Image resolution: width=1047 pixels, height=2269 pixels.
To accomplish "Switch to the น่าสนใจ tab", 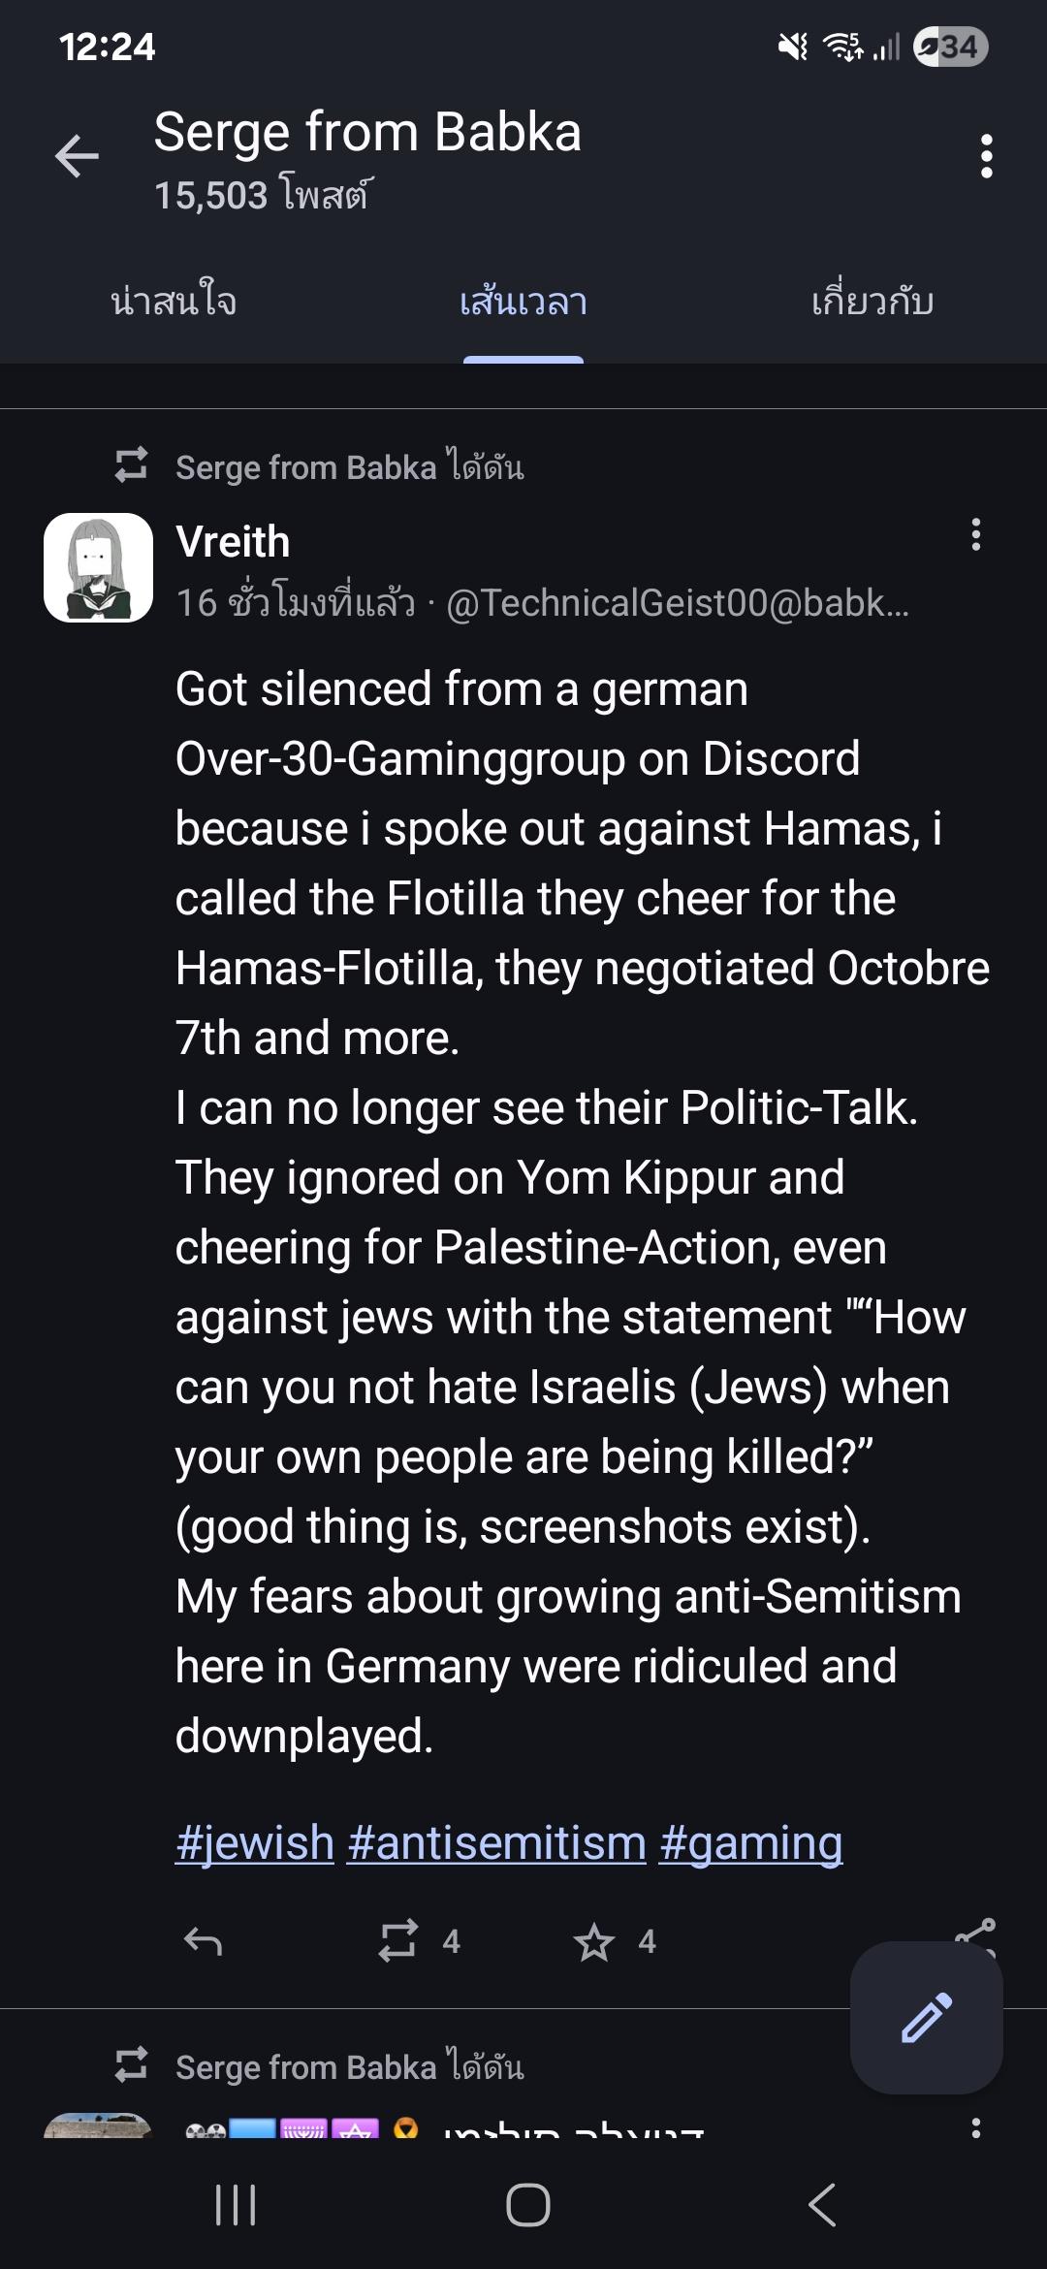I will click(x=174, y=302).
